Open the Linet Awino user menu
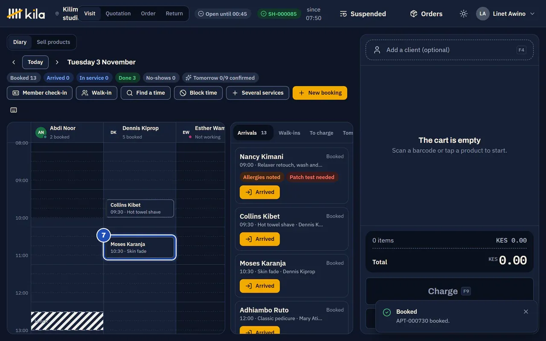The height and width of the screenshot is (341, 546). 505,14
